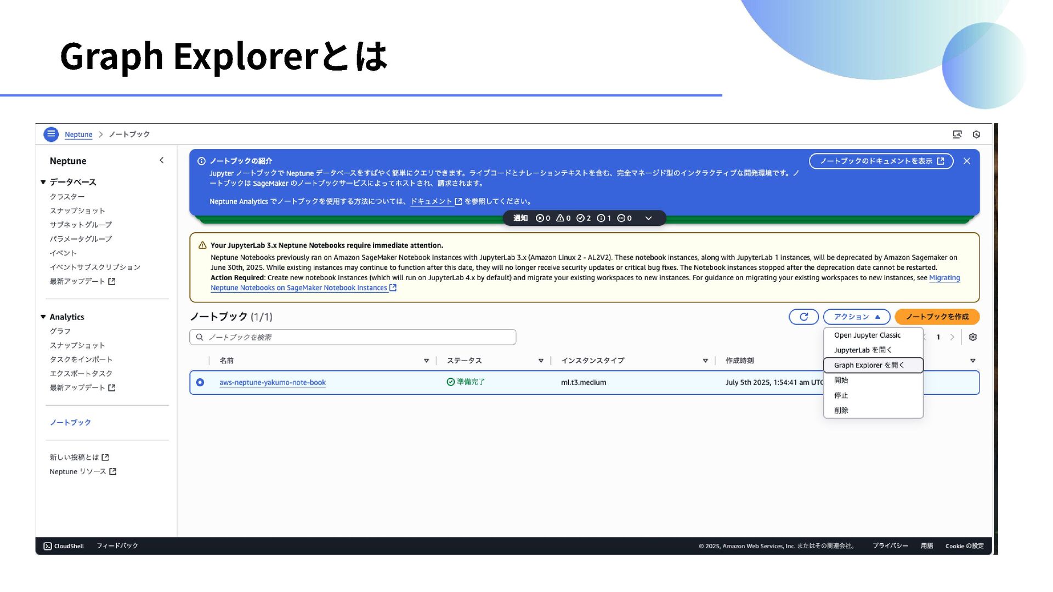Click the ml.t3.medium instance type cell
Screen dimensions: 1053x592
coord(584,383)
